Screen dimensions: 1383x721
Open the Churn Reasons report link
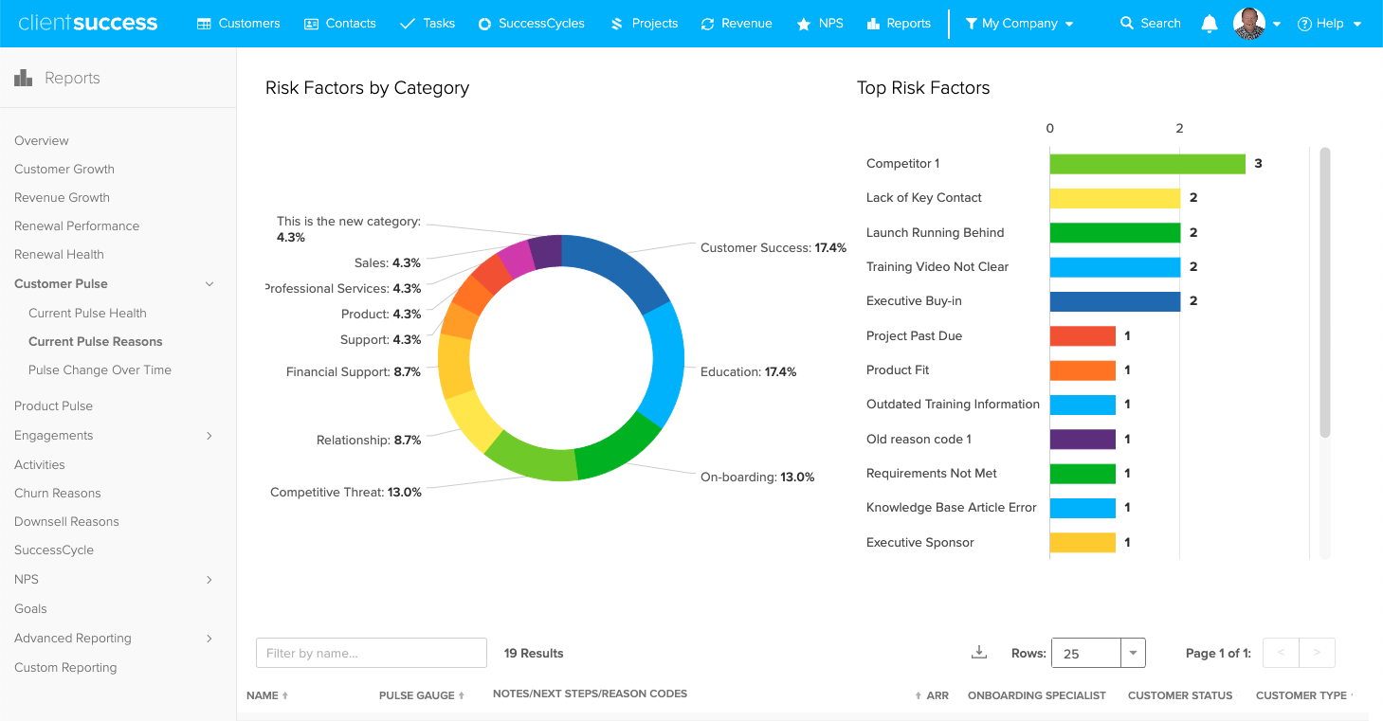[x=57, y=494]
